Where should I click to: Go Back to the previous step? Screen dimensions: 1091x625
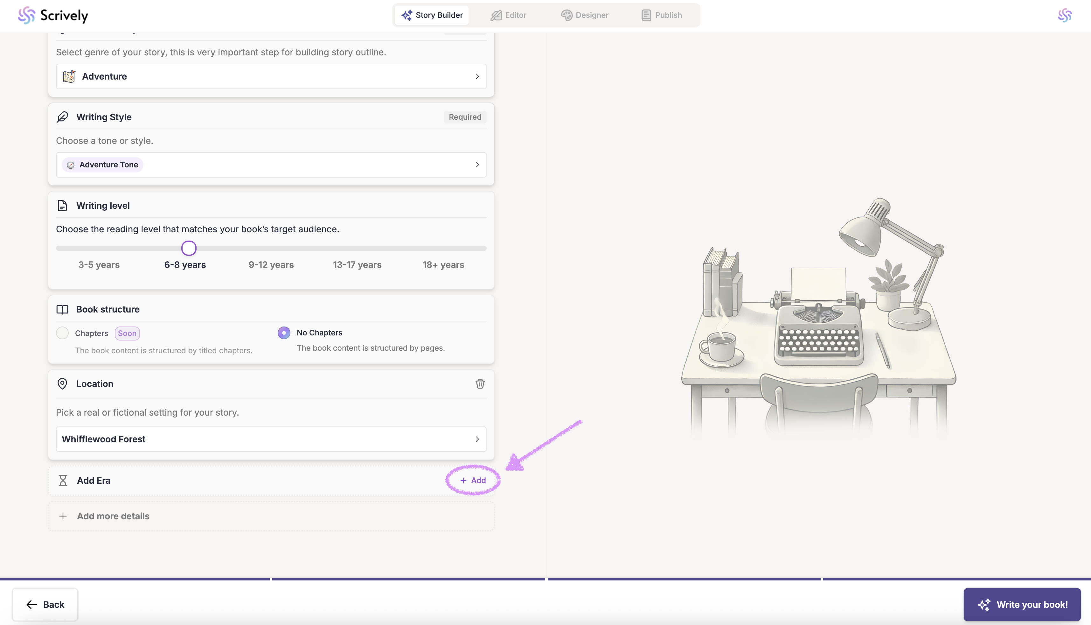(45, 604)
